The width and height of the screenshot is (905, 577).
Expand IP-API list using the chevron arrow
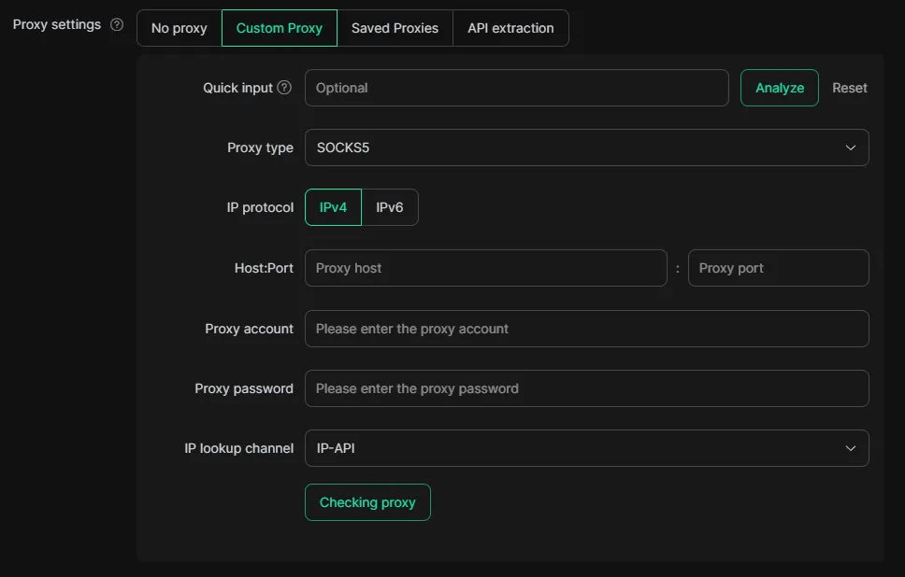coord(851,448)
